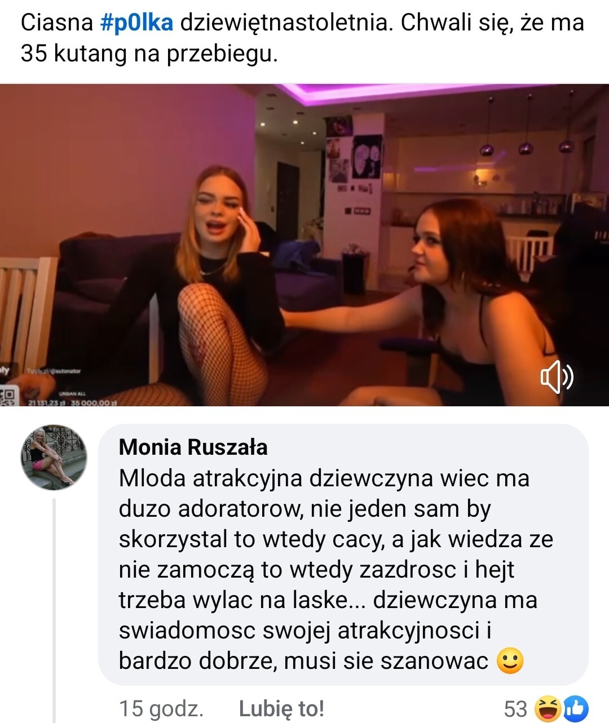The width and height of the screenshot is (609, 723).
Task: Collapse the thread using the vertical reply line
Action: tap(55, 609)
